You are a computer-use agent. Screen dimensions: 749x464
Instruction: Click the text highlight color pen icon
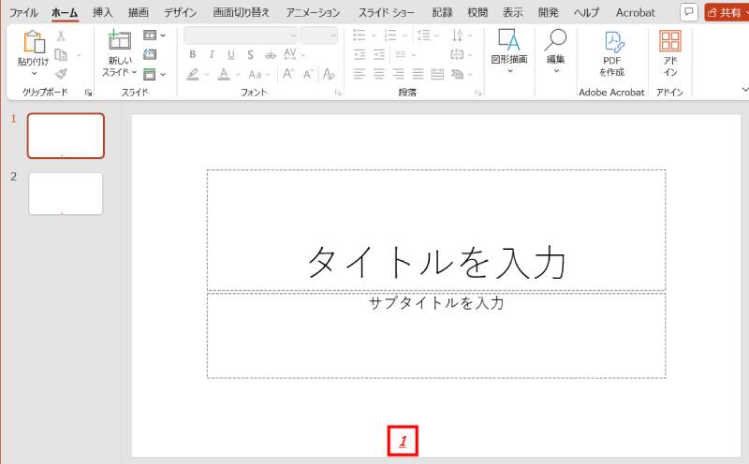coord(193,74)
